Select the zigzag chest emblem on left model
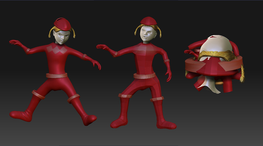The width and height of the screenshot is (263, 146). click(x=57, y=49)
